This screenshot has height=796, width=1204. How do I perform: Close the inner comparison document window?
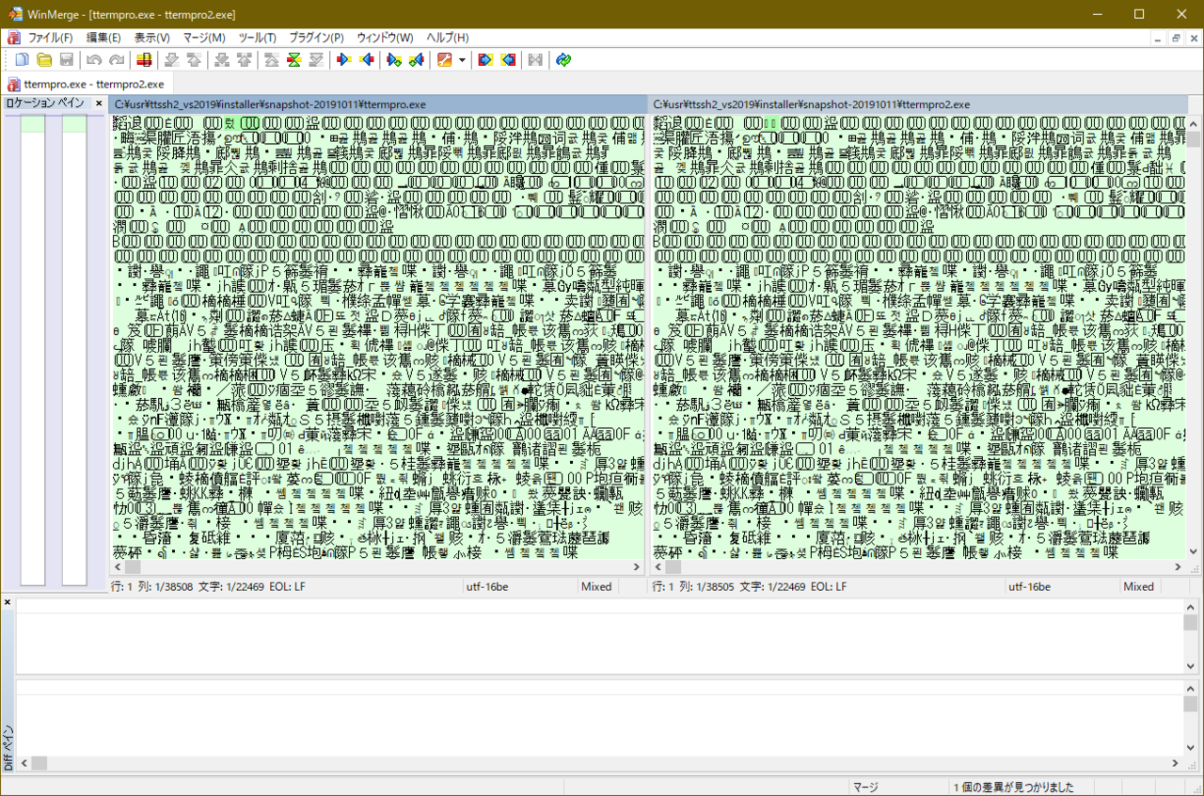point(1193,38)
